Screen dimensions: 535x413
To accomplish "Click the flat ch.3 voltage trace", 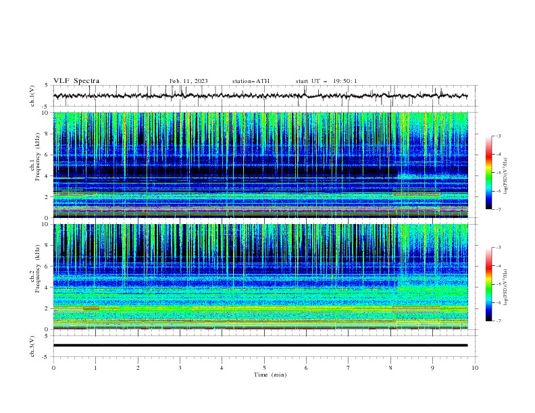I will click(260, 346).
